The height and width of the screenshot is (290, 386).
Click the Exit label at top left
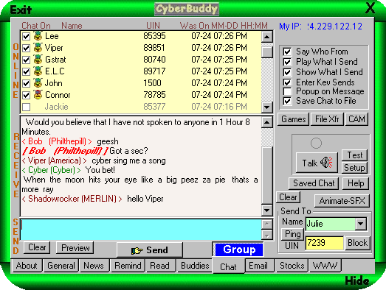[21, 10]
